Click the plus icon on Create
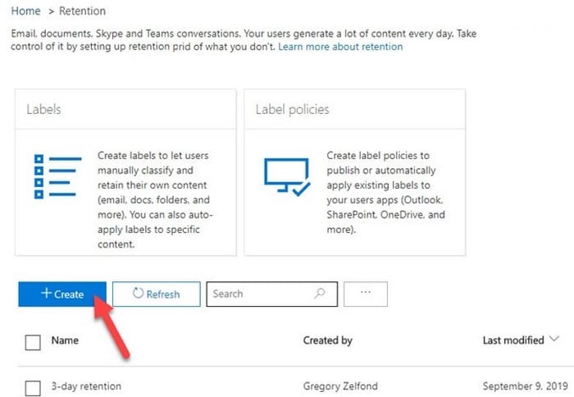Image resolution: width=574 pixels, height=397 pixels. (x=46, y=293)
